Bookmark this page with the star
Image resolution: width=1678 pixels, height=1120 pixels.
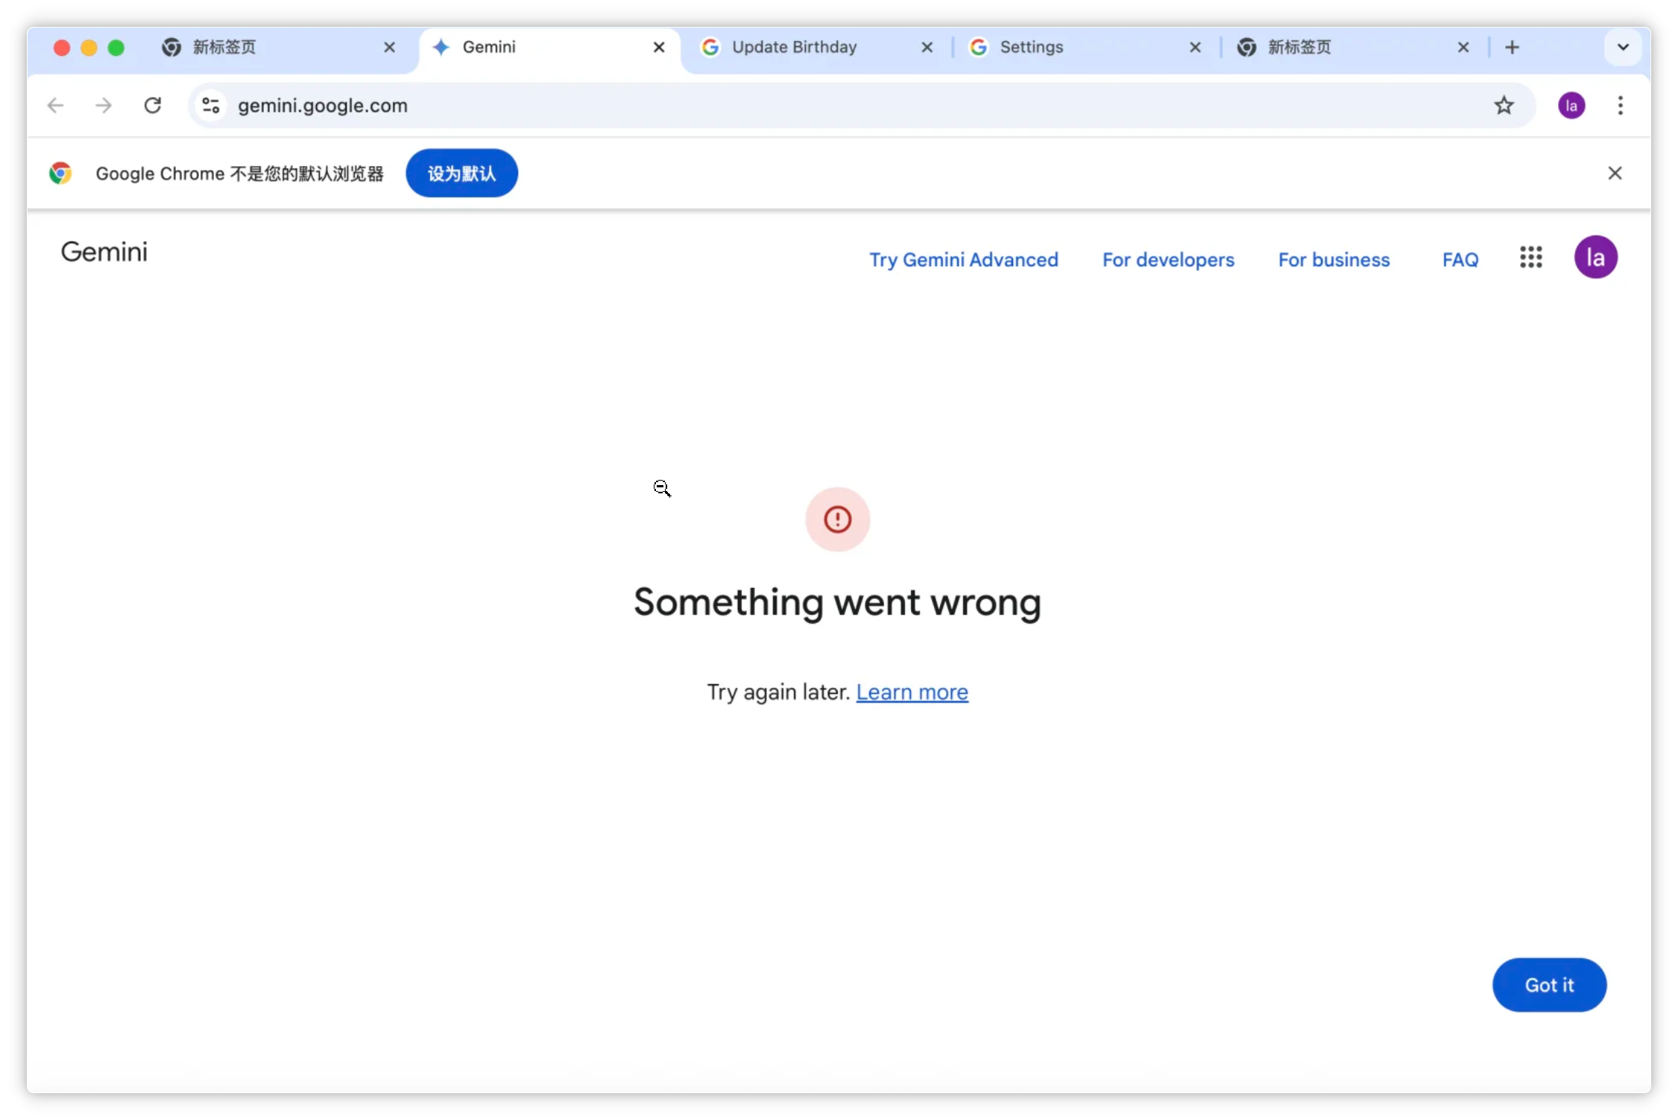[x=1504, y=105]
